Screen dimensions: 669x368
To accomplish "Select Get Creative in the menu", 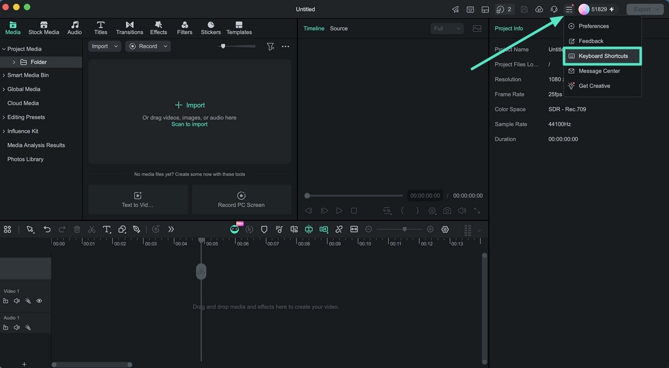I will click(x=602, y=86).
